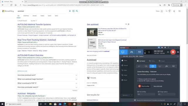Reload the page in Edge

11,5
